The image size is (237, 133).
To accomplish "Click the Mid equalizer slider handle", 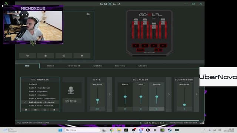I will click(141, 96).
